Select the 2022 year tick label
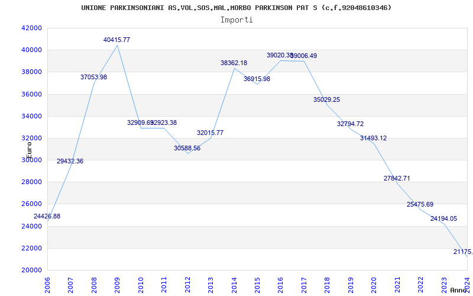The width and height of the screenshot is (473, 296). [x=420, y=285]
